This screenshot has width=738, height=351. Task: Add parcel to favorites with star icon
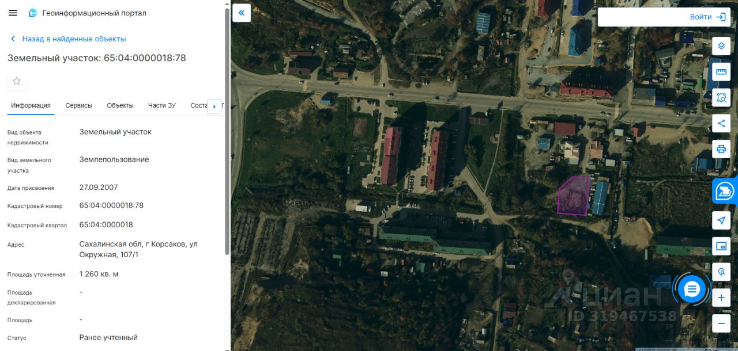click(17, 81)
